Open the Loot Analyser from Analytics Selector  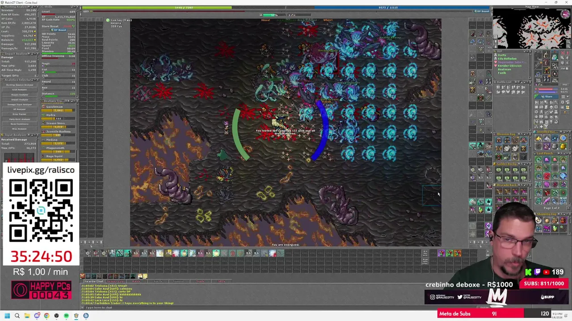(20, 90)
